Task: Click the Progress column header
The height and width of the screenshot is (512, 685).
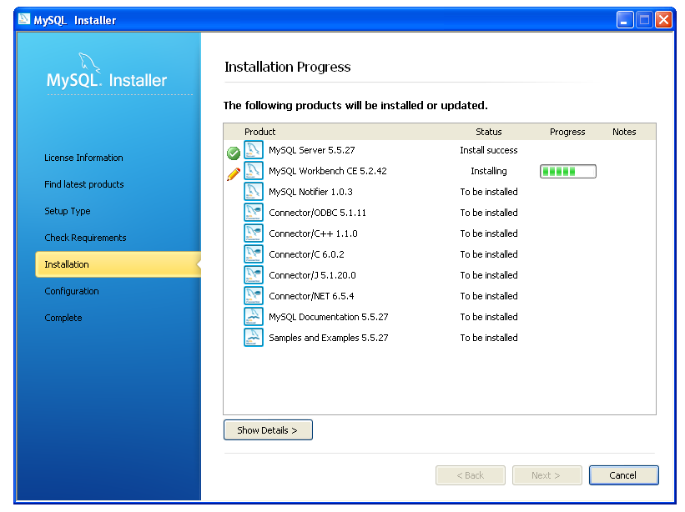Action: click(567, 132)
